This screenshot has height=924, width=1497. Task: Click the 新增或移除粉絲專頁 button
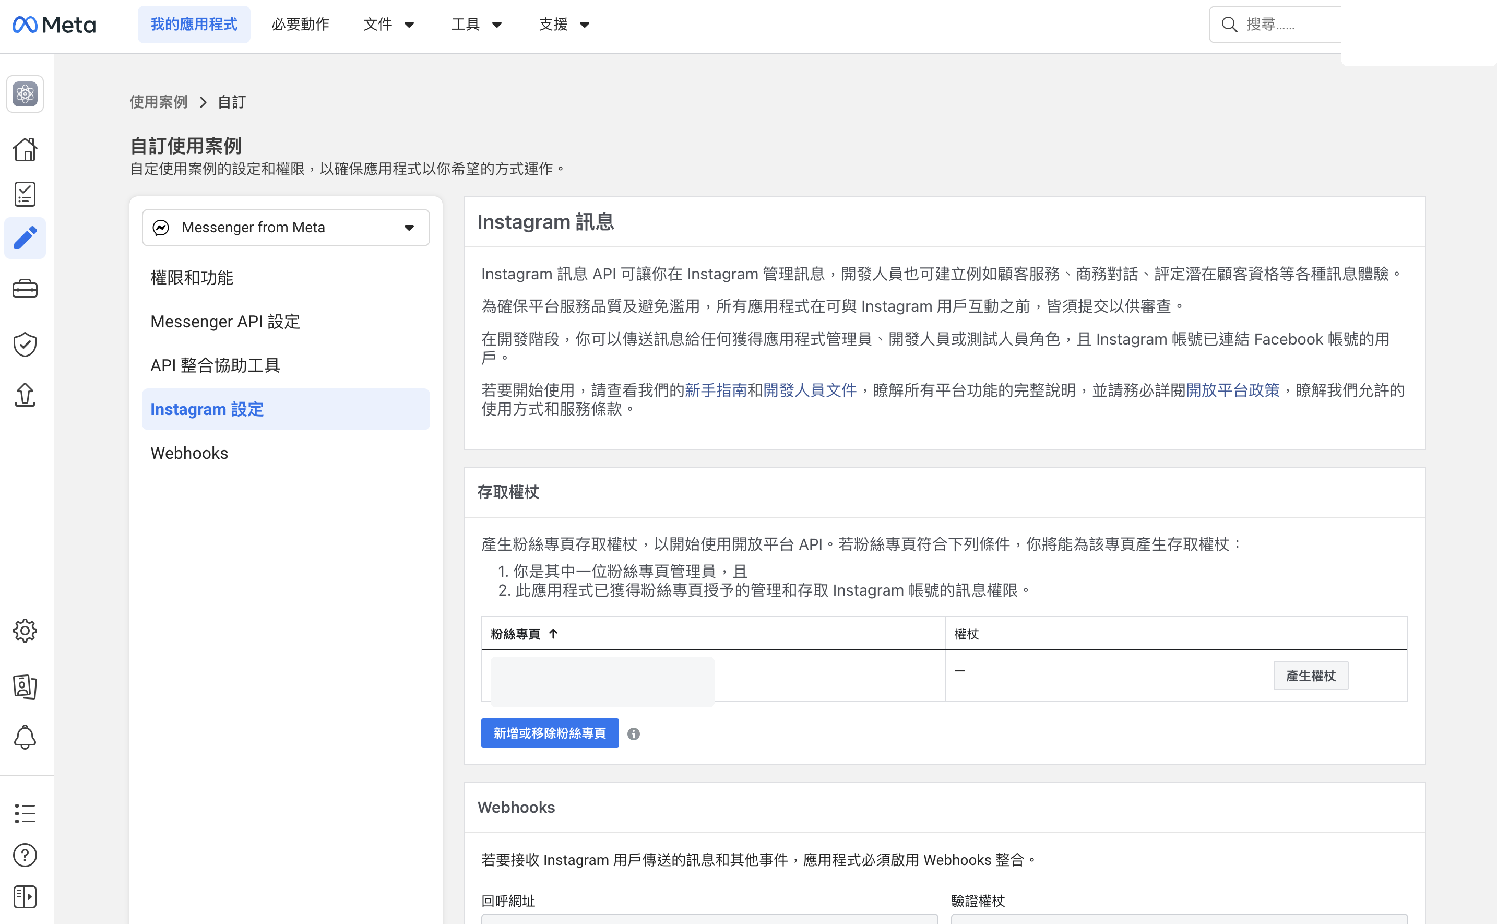coord(550,733)
